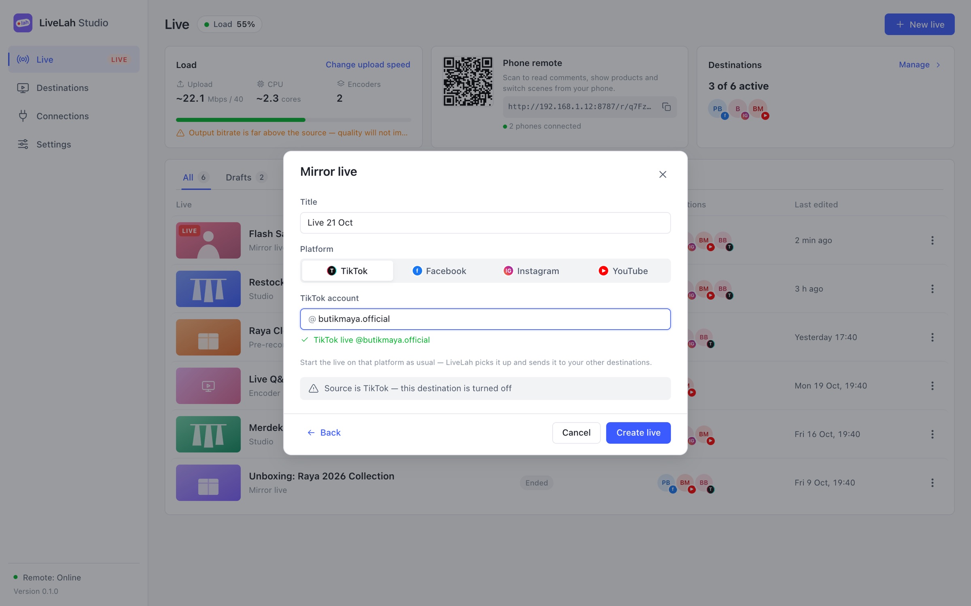Click the TikTok account input field
The height and width of the screenshot is (606, 971).
point(485,319)
